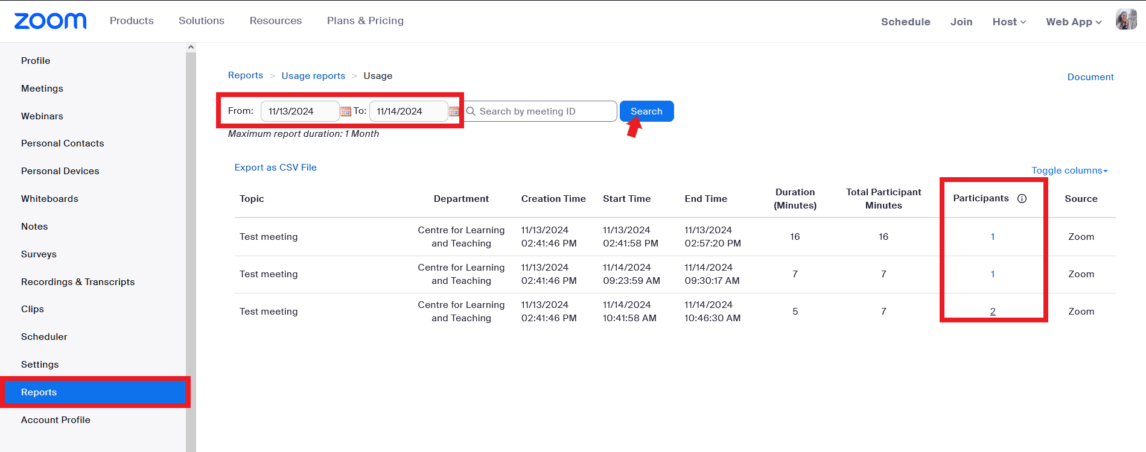1146x452 pixels.
Task: Click the Document link
Action: (1090, 77)
